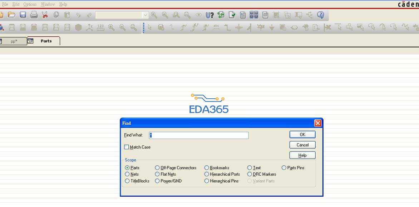Image resolution: width=419 pixels, height=207 pixels.
Task: Open the Help menu
Action: [x=63, y=4]
